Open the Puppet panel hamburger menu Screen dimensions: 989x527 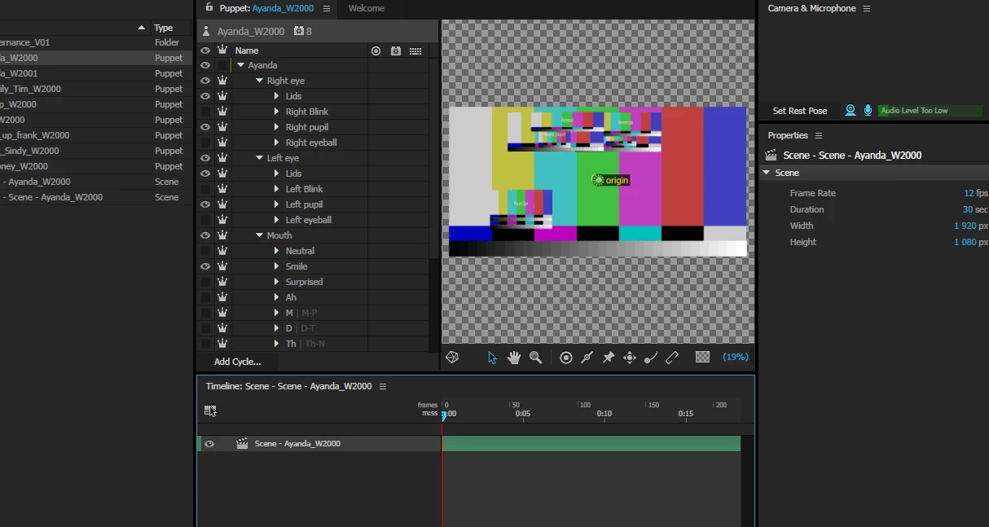point(327,8)
